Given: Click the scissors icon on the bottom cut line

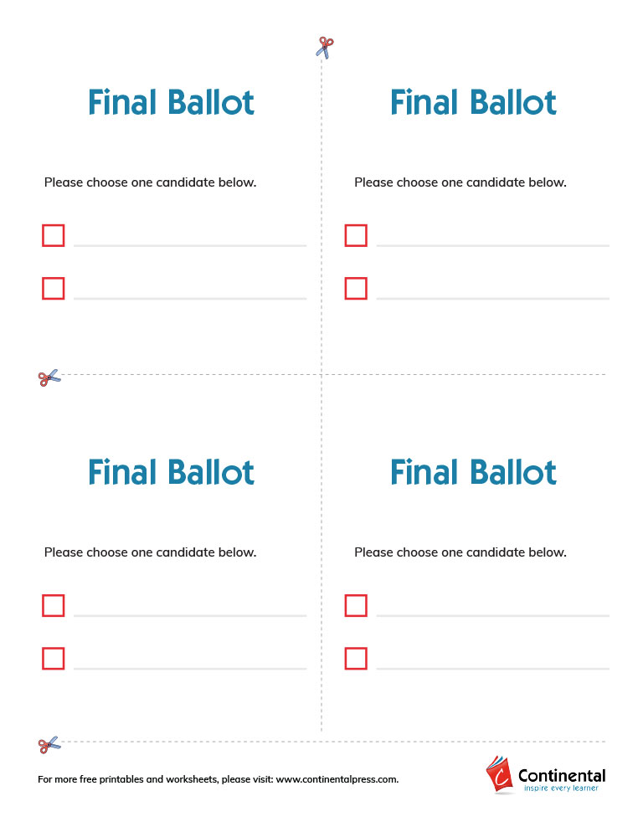Looking at the screenshot, I should 49,744.
